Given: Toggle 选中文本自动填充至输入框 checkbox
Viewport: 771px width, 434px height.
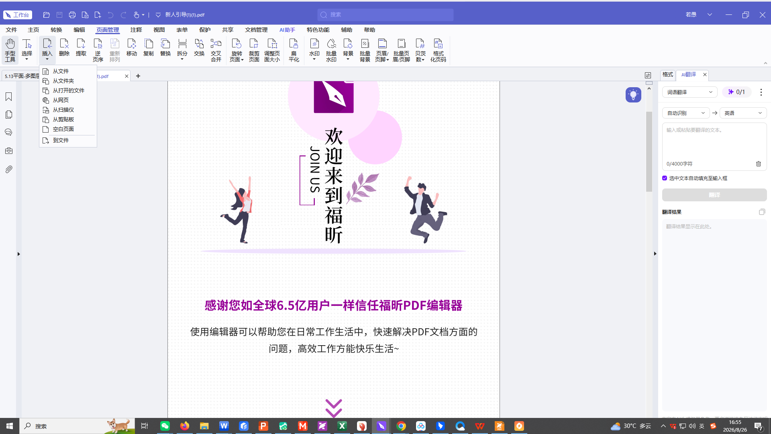Looking at the screenshot, I should tap(665, 178).
